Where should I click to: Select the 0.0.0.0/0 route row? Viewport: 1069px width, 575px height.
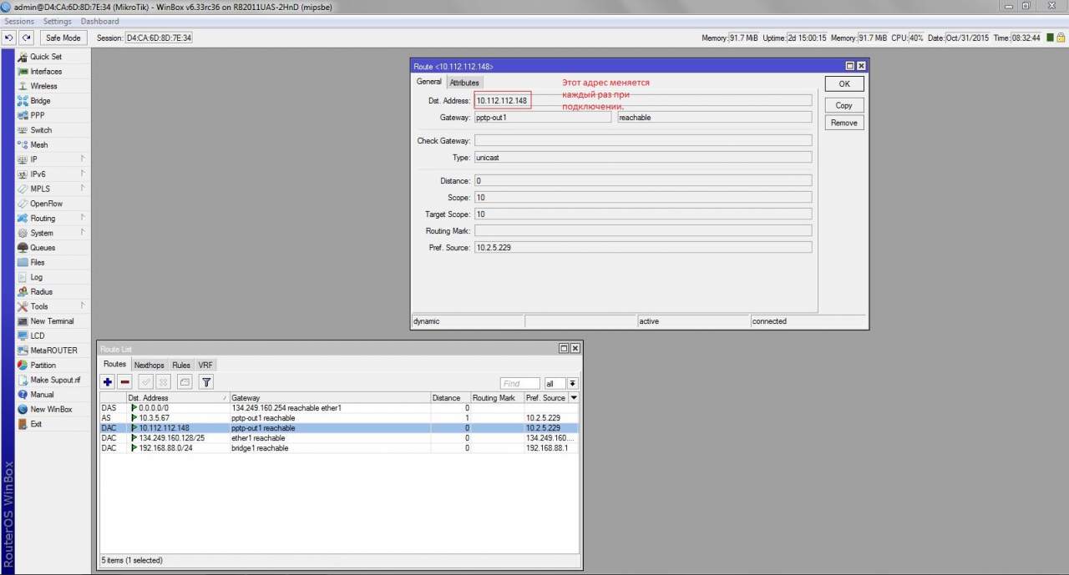339,408
